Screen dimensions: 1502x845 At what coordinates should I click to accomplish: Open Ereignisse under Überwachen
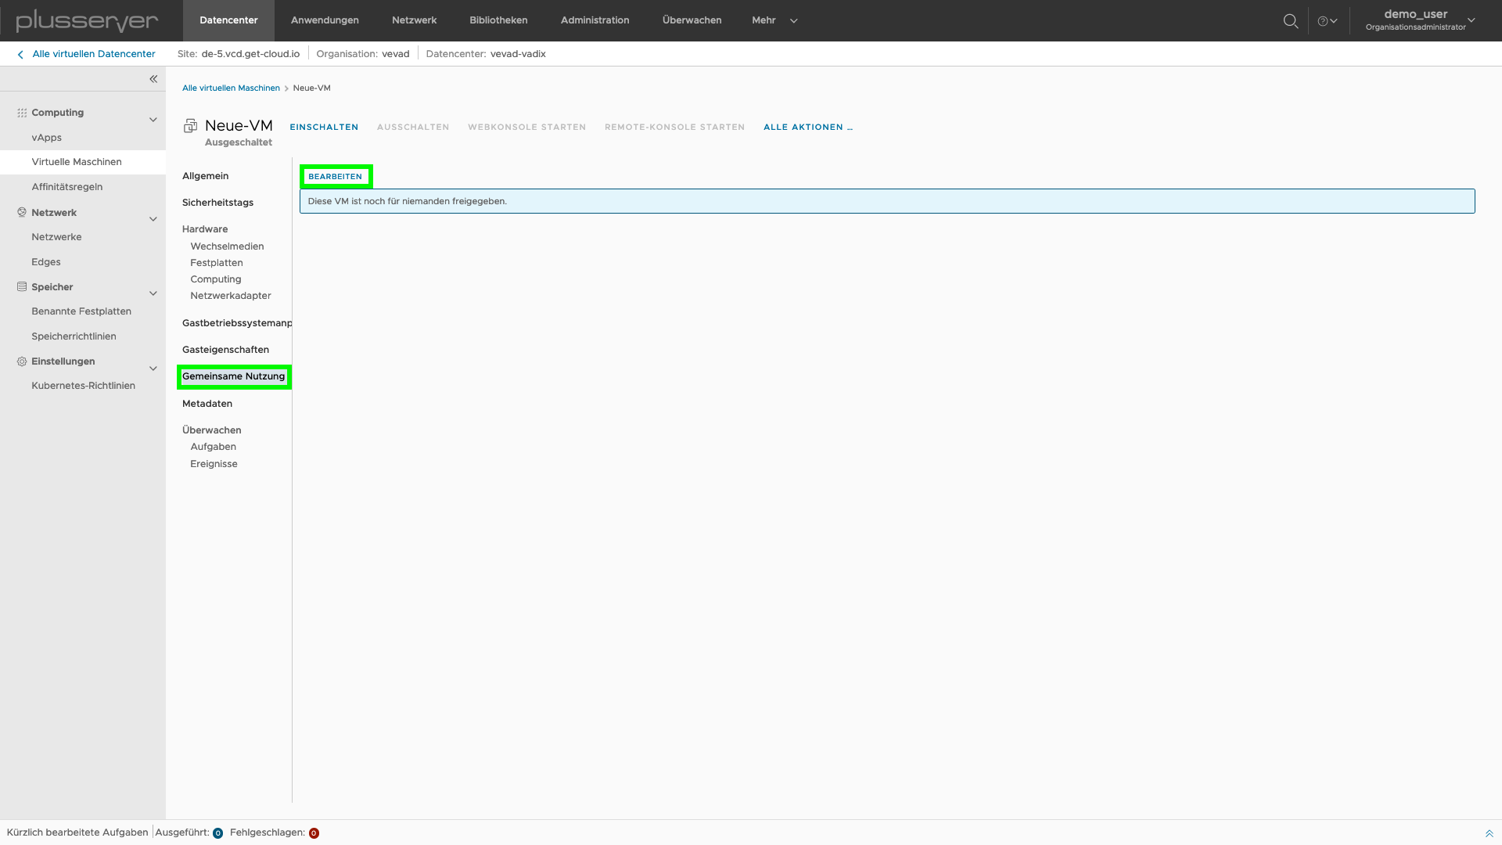[x=214, y=464]
